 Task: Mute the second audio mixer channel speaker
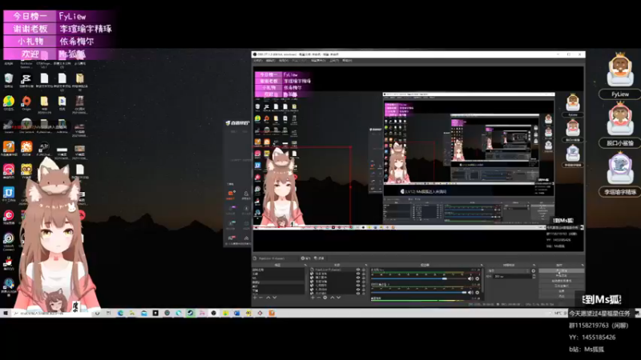[x=470, y=293]
